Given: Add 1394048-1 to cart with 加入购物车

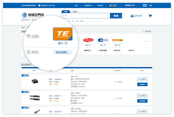Looking at the screenshot, I should [x=142, y=79].
